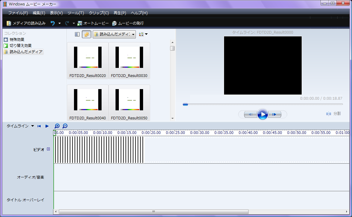This screenshot has height=217, width=352.
Task: Click the previous frame button
Action: pos(250,115)
